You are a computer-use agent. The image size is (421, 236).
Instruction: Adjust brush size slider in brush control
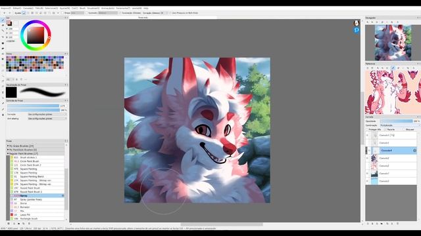[34, 106]
